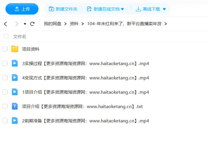This screenshot has width=208, height=147.
Task: Refresh the file list
Action: [x=32, y=24]
